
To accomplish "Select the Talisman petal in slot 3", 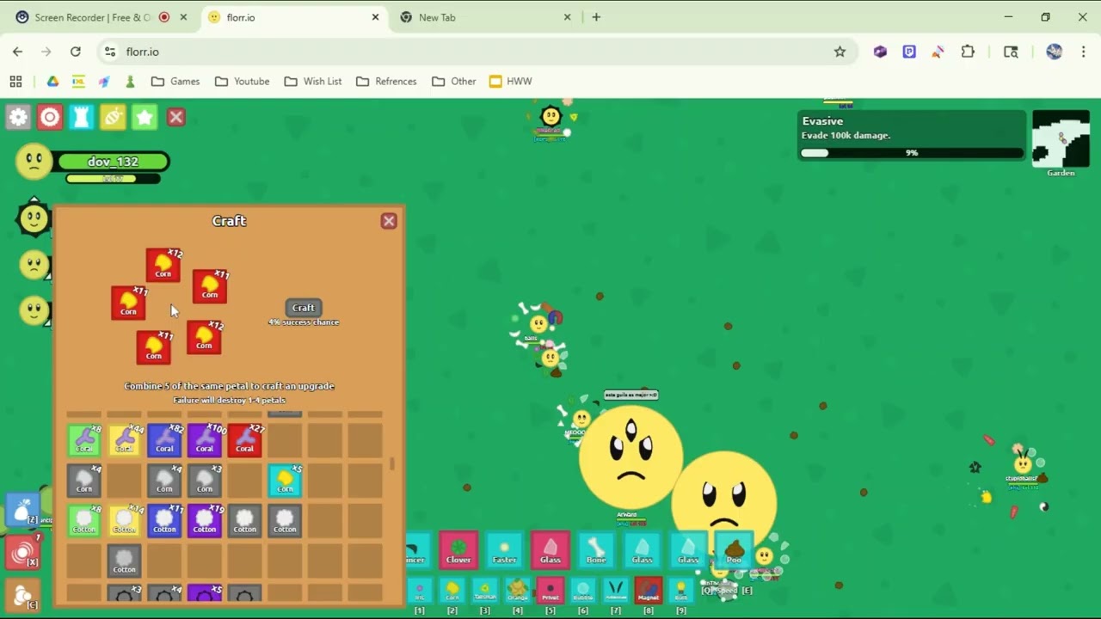I will pos(485,590).
